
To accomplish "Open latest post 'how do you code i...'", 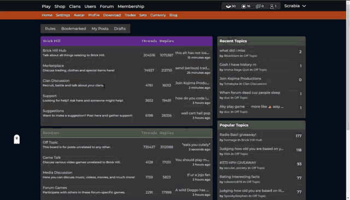I will pos(192,98).
